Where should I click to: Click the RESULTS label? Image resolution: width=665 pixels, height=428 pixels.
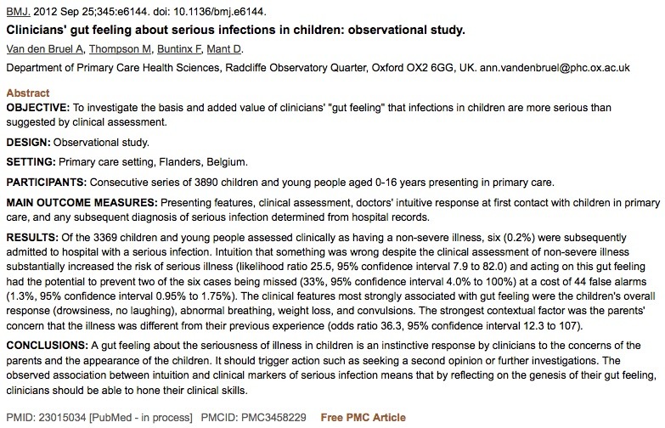[32, 238]
